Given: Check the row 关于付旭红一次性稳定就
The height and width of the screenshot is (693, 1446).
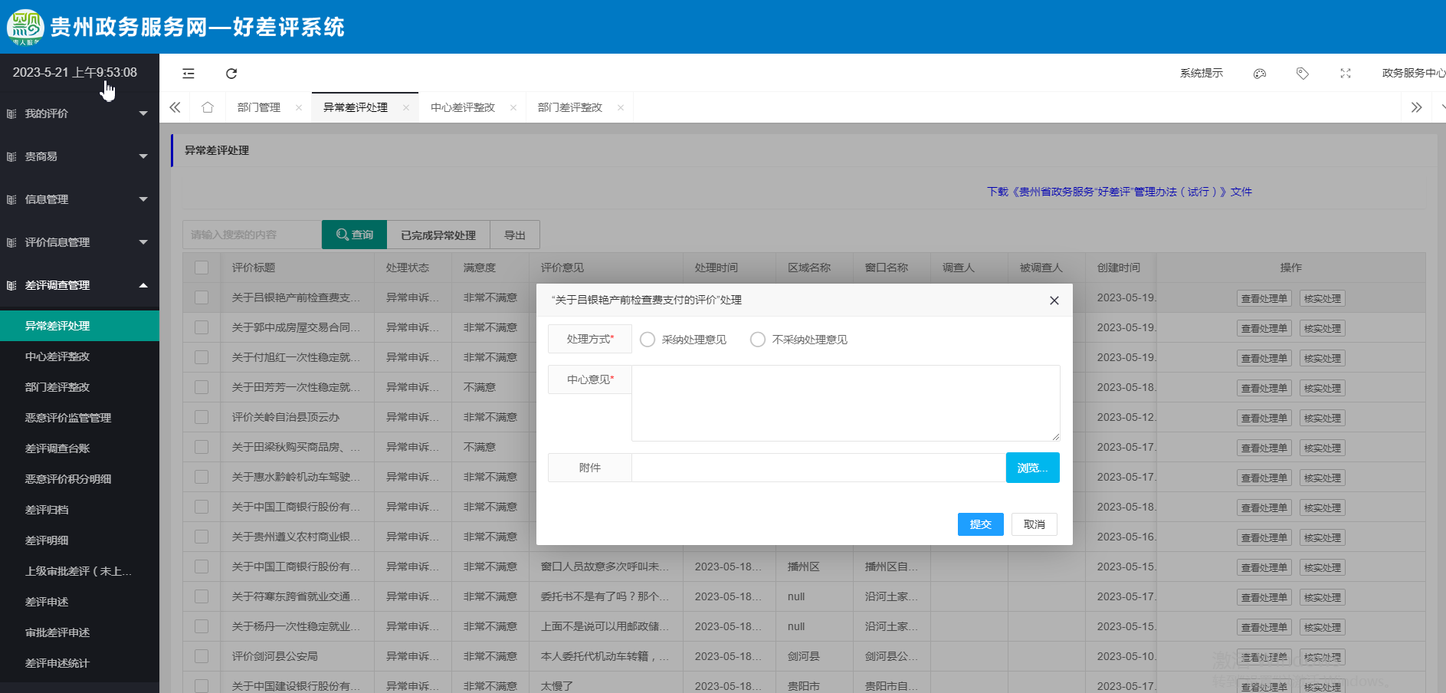Looking at the screenshot, I should pos(202,357).
